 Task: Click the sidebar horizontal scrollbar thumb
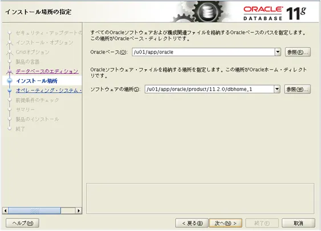34,210
